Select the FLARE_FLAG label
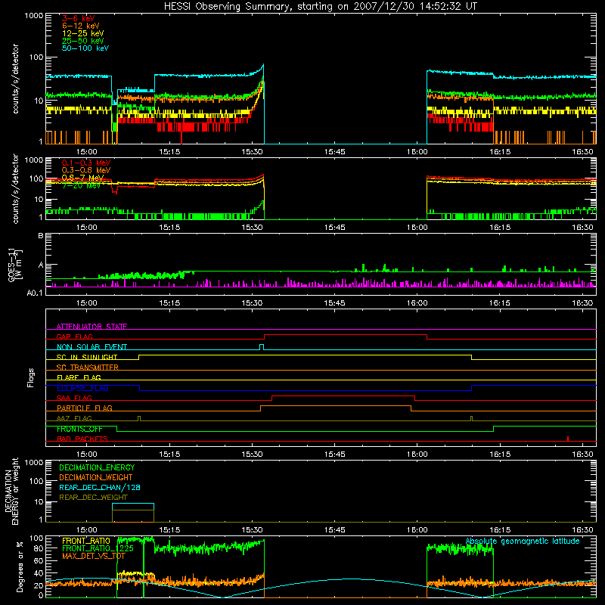 tap(79, 377)
